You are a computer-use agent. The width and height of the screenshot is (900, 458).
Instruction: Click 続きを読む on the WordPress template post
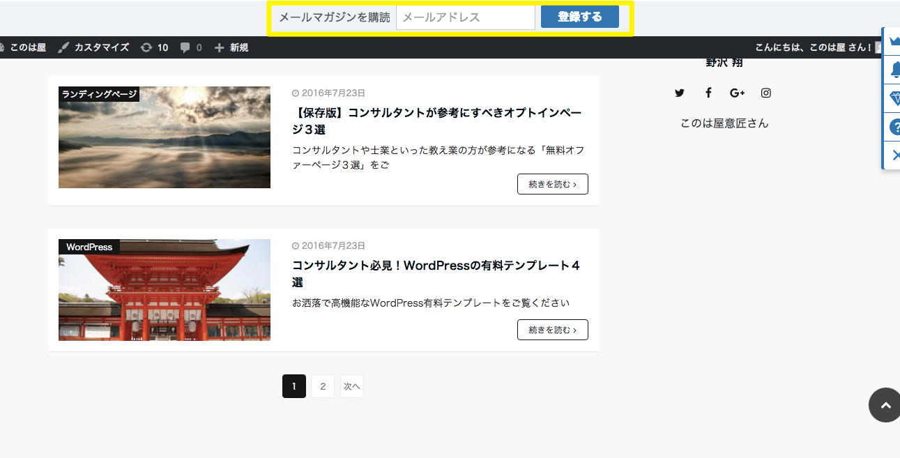click(x=552, y=330)
